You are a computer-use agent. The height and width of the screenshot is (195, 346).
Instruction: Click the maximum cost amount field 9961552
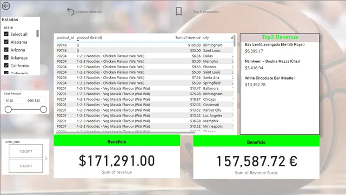[36, 101]
